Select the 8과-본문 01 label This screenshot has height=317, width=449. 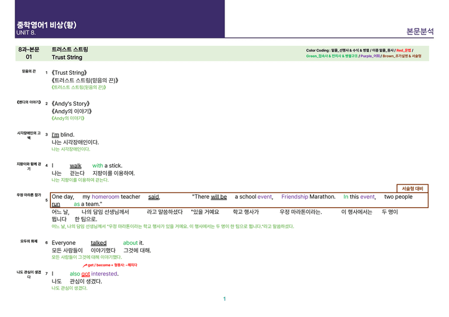pos(29,53)
